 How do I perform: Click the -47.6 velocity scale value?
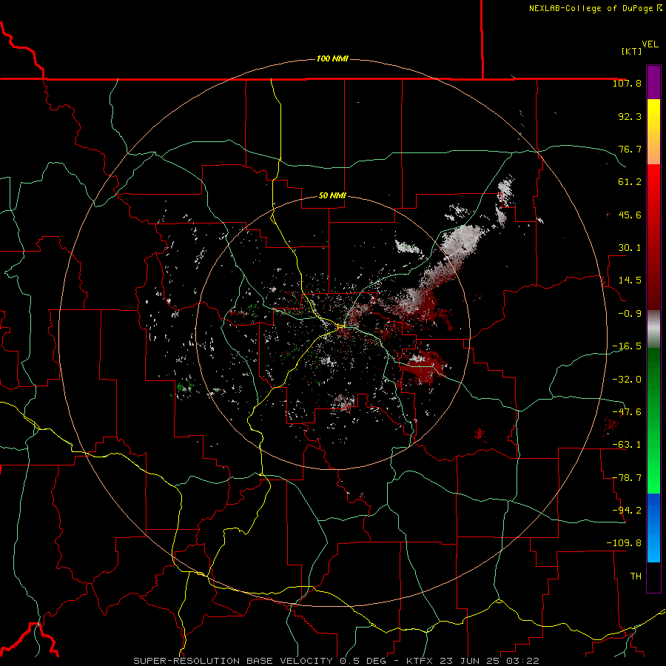pos(627,412)
